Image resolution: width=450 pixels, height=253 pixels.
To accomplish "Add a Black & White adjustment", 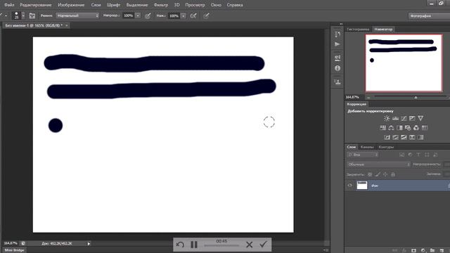I will coord(399,128).
